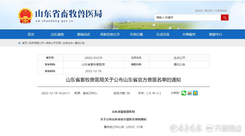Share article via WeChat icon
The width and height of the screenshot is (245, 136).
point(184,93)
